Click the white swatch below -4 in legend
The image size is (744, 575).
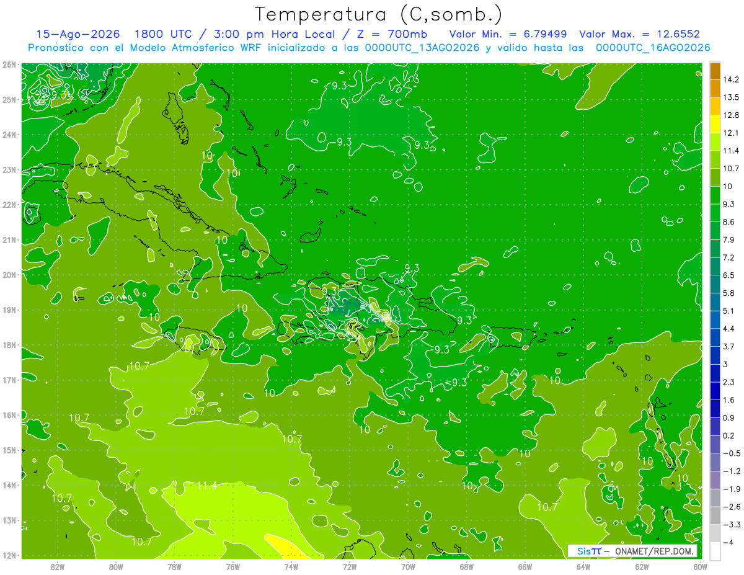click(x=715, y=550)
